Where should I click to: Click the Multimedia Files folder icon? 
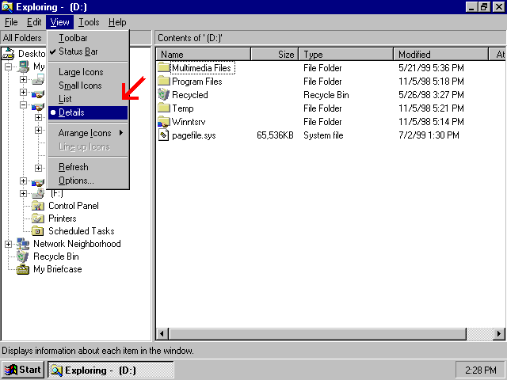164,67
